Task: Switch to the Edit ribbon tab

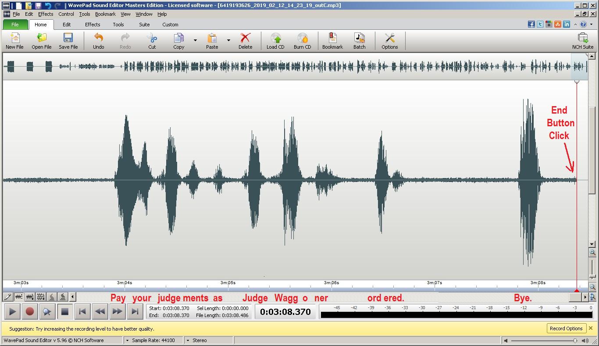Action: [67, 25]
